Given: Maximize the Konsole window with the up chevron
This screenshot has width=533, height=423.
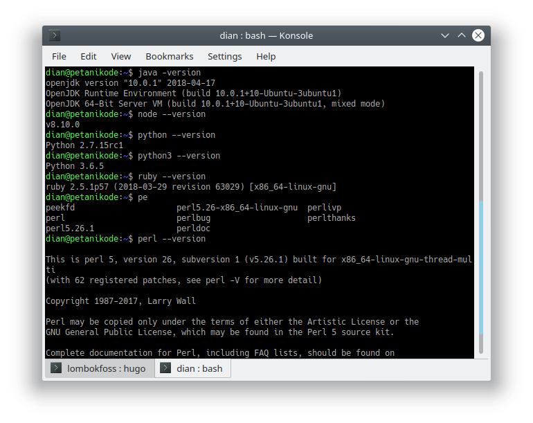Looking at the screenshot, I should pyautogui.click(x=461, y=35).
